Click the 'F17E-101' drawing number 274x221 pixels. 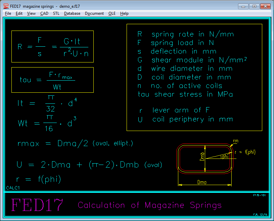[259, 195]
